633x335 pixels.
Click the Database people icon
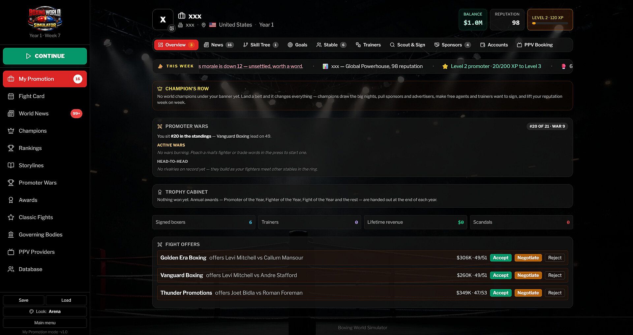pos(11,269)
